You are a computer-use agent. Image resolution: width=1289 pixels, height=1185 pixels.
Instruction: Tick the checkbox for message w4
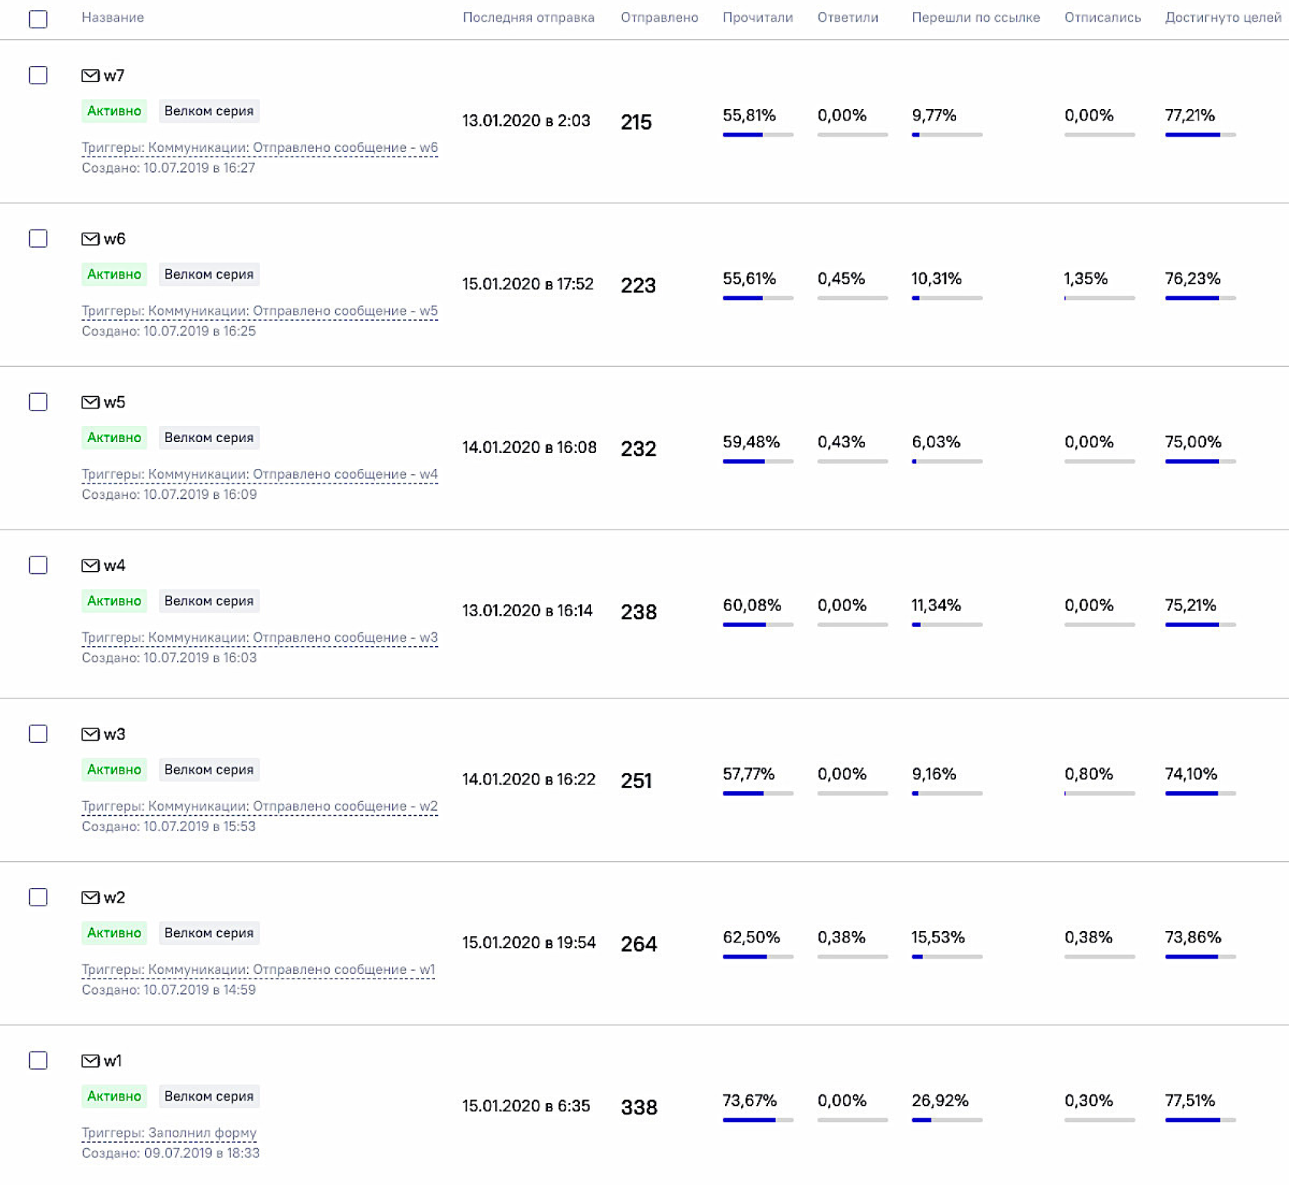point(38,566)
